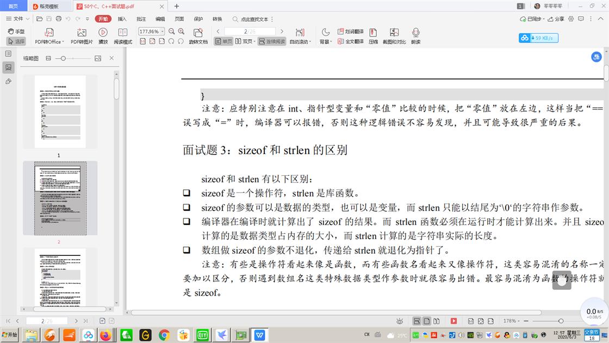Toggle continuous reading (连续阅读)
The width and height of the screenshot is (609, 343).
click(x=272, y=41)
